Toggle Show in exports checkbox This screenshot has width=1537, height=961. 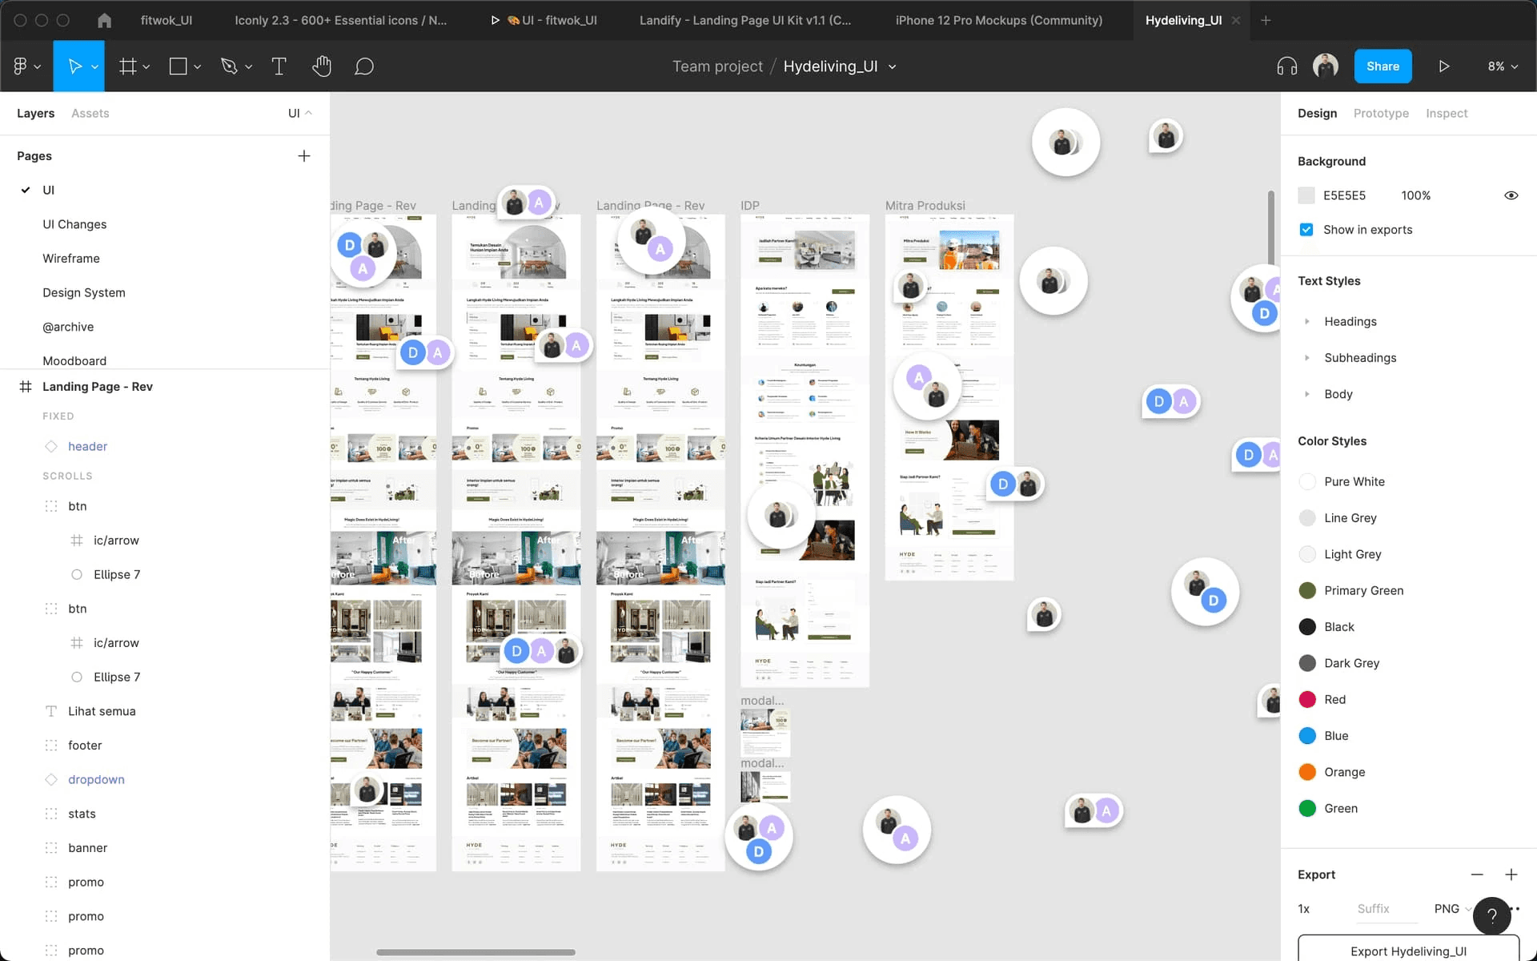1306,230
